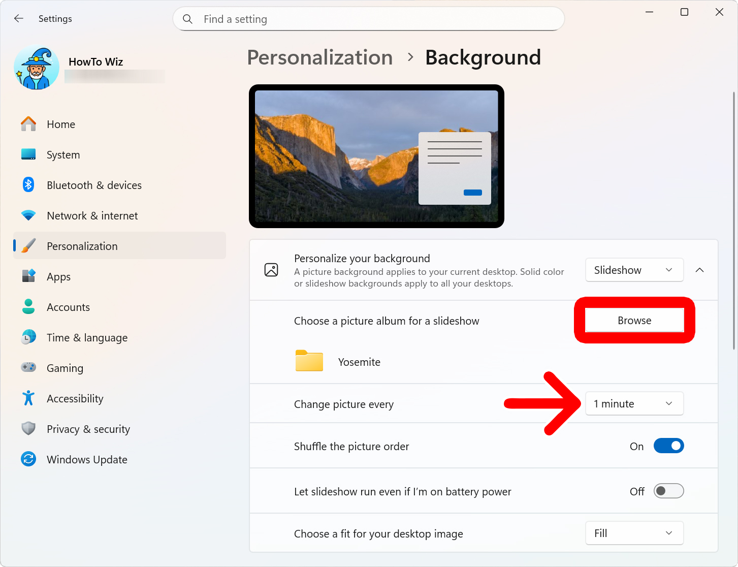The width and height of the screenshot is (738, 567).
Task: Click the Browse button for picture album
Action: (634, 321)
